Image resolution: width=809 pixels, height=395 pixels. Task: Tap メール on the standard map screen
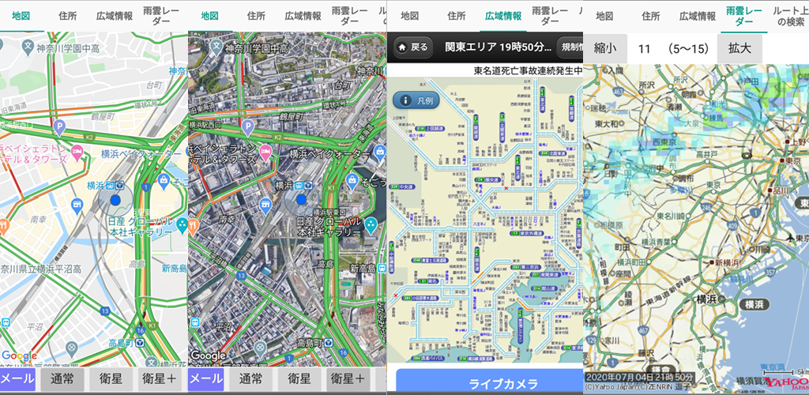click(x=17, y=379)
